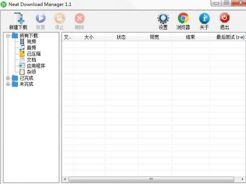Viewport: 246px width, 184px height.
Task: Select the 视频 film strip icon
Action: point(22,42)
